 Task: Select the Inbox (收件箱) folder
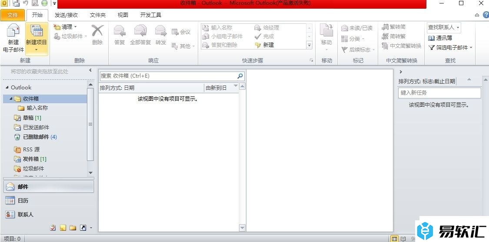(45, 98)
